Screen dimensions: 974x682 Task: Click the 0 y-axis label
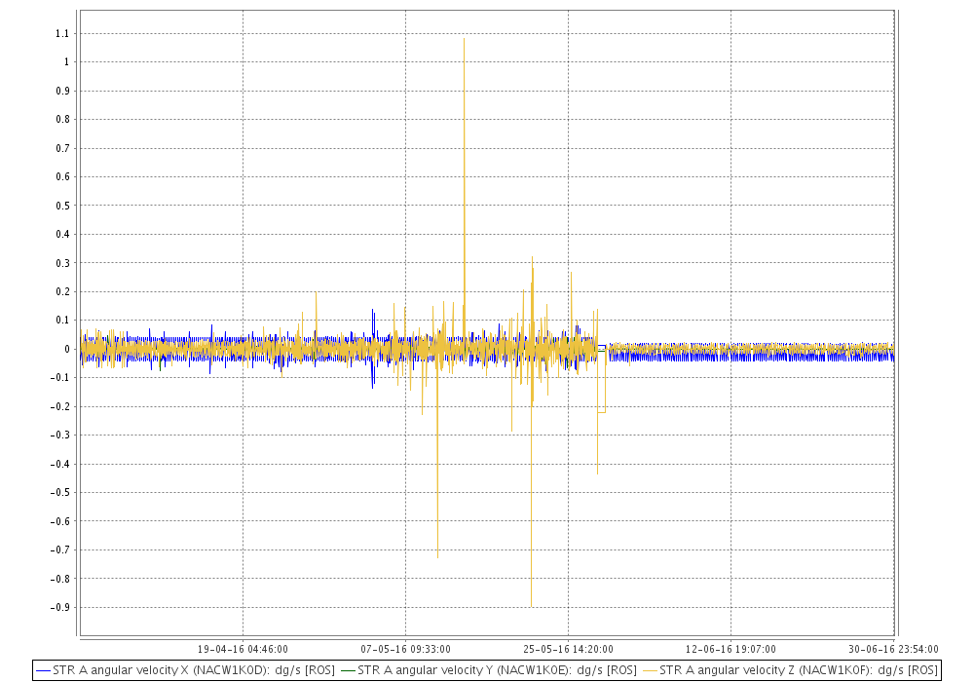67,349
